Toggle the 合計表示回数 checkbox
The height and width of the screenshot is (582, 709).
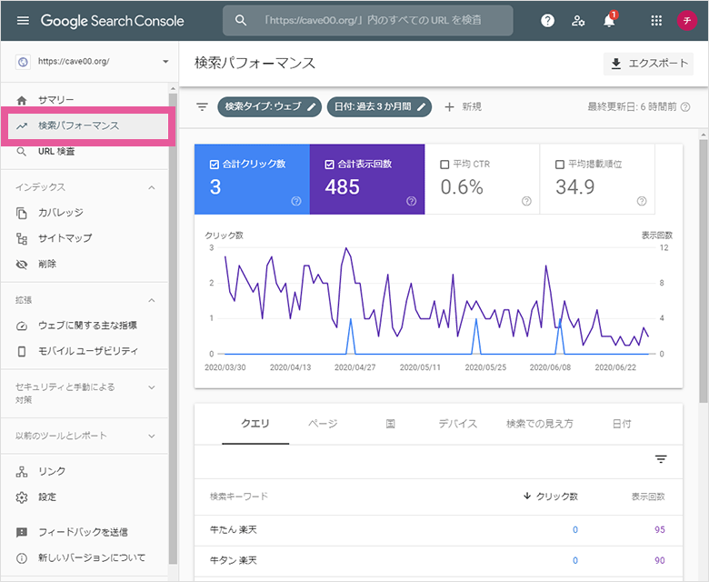click(x=330, y=165)
